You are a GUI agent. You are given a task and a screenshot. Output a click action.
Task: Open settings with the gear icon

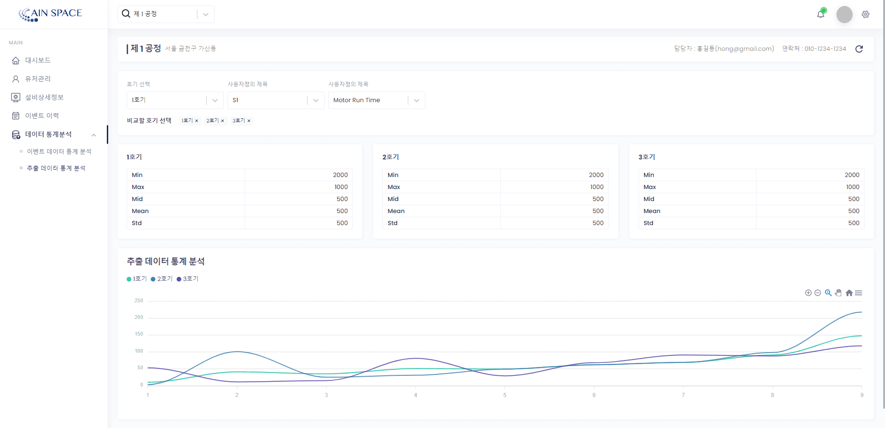[866, 14]
